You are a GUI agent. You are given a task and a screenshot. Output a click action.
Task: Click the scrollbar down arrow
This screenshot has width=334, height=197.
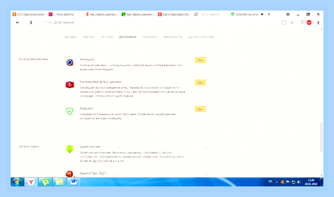321,175
